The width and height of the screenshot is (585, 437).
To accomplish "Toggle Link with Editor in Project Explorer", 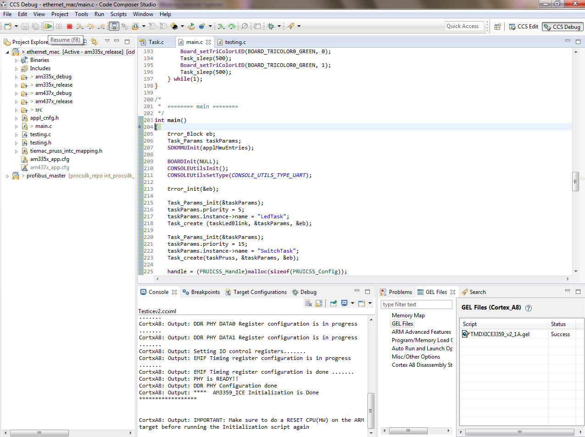I will click(94, 42).
